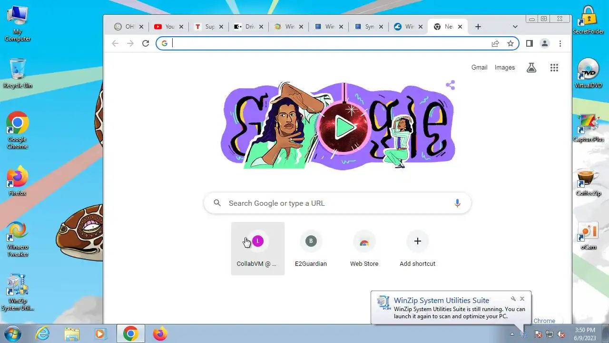Open WinZip notification settings wrench
The width and height of the screenshot is (609, 343).
pos(513,299)
